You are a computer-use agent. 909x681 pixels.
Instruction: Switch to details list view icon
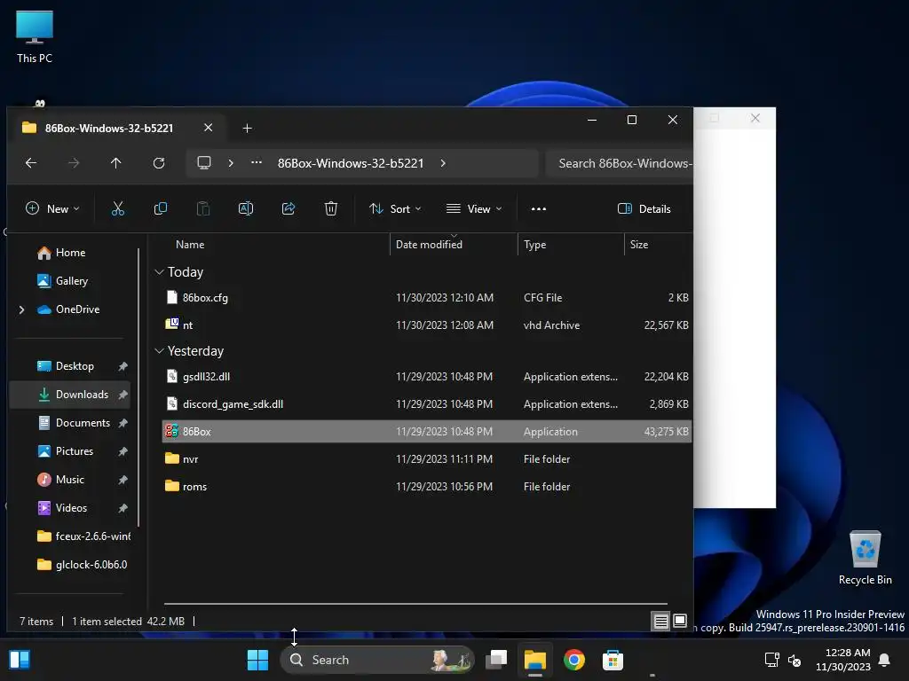tap(660, 622)
